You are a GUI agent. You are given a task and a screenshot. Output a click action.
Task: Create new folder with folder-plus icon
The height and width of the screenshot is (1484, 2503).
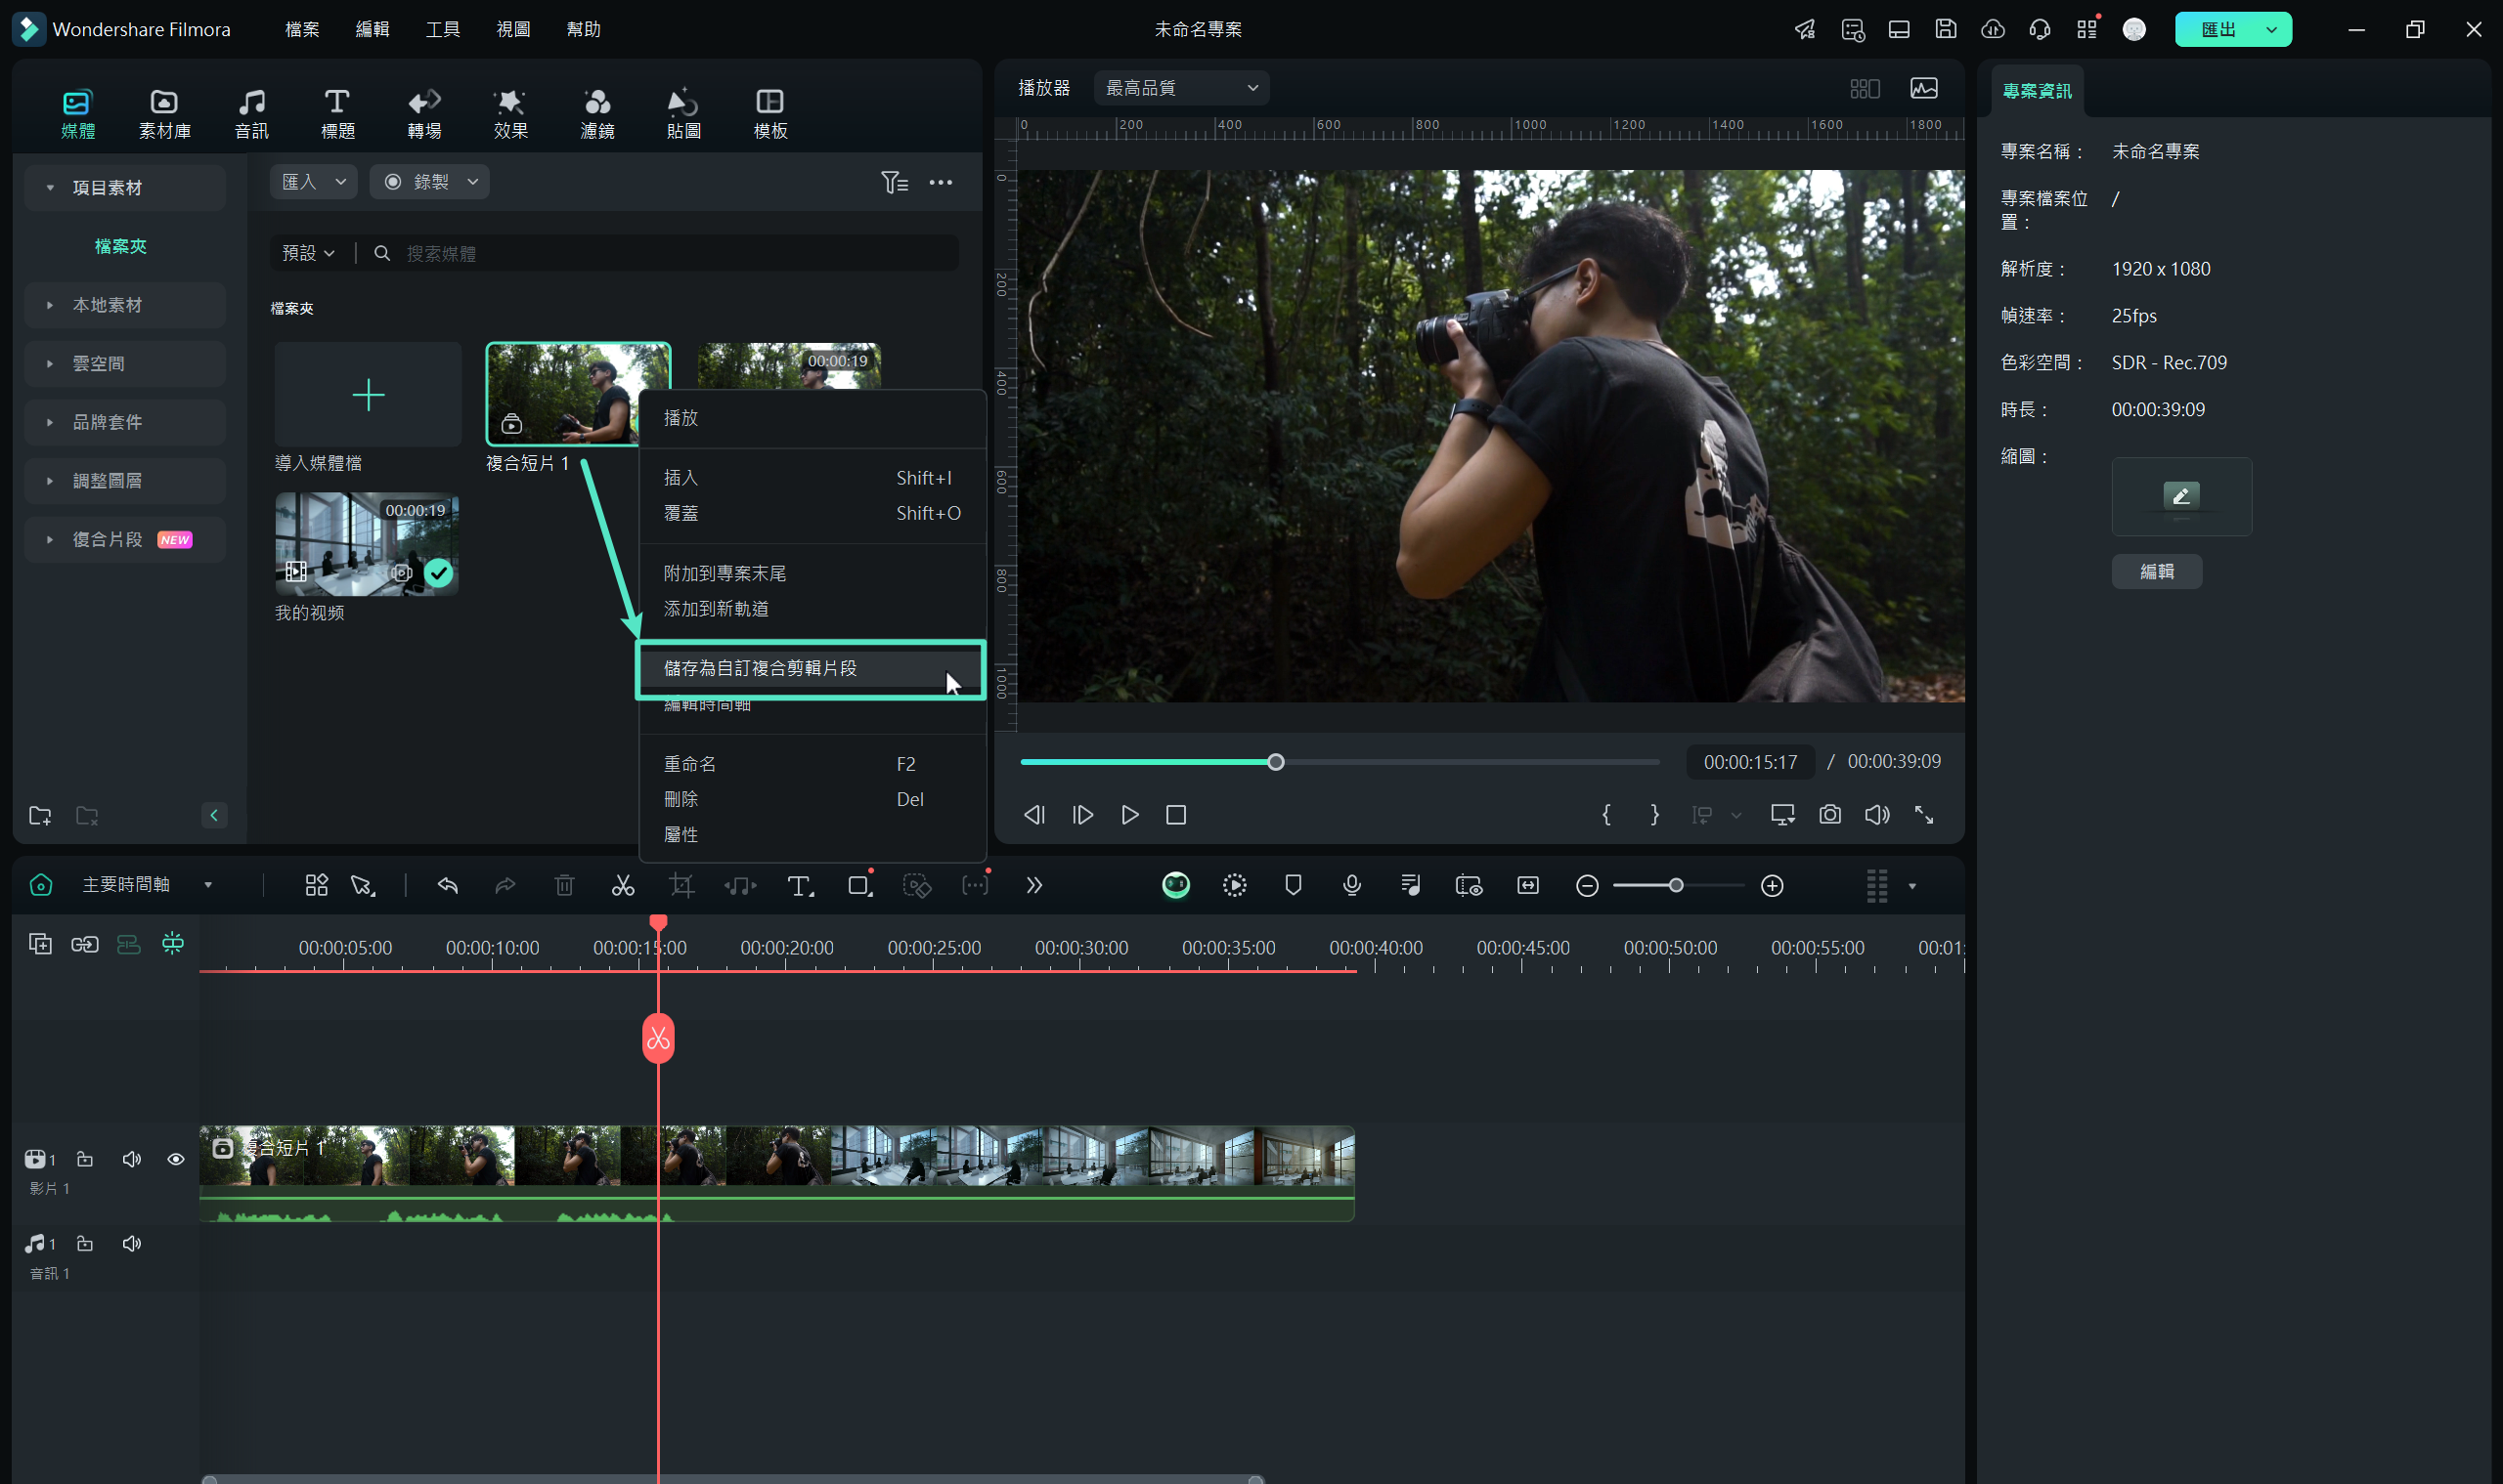click(x=40, y=816)
